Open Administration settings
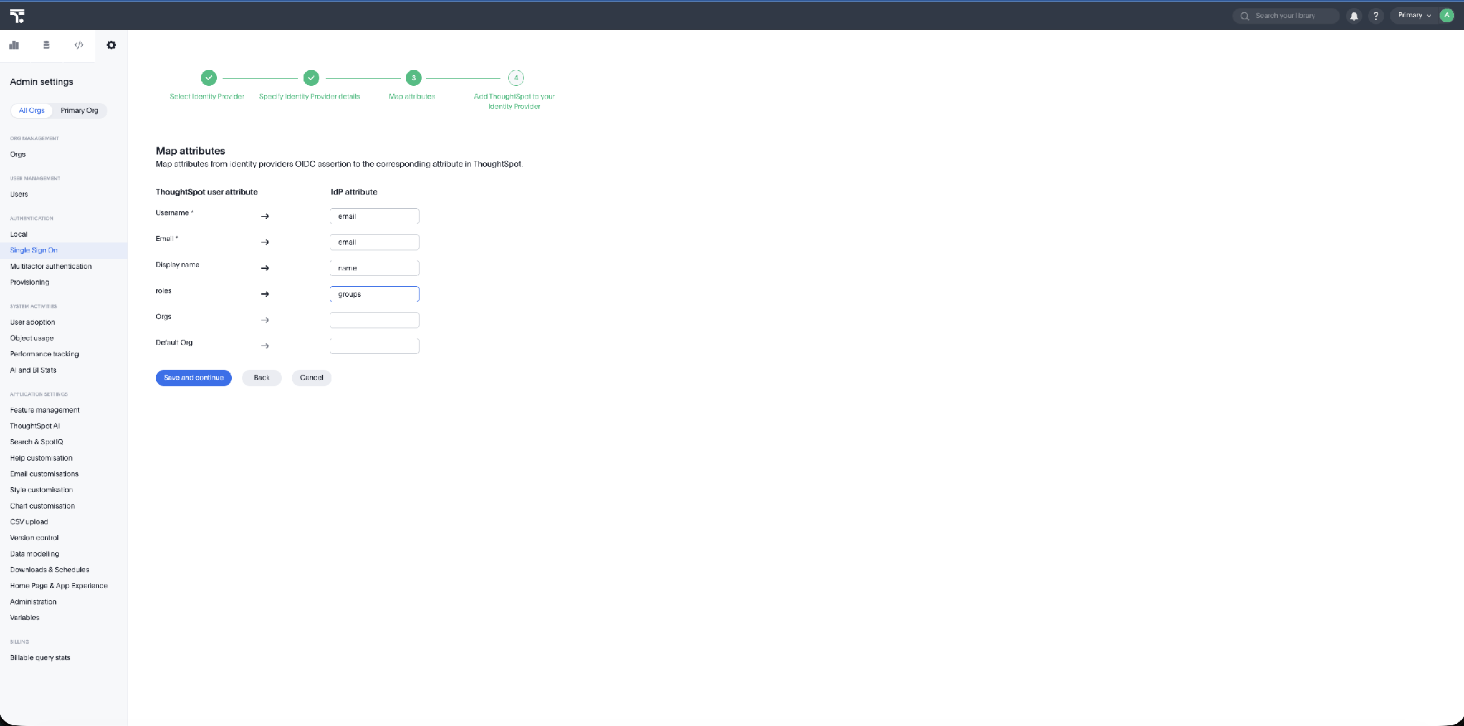 click(x=33, y=602)
